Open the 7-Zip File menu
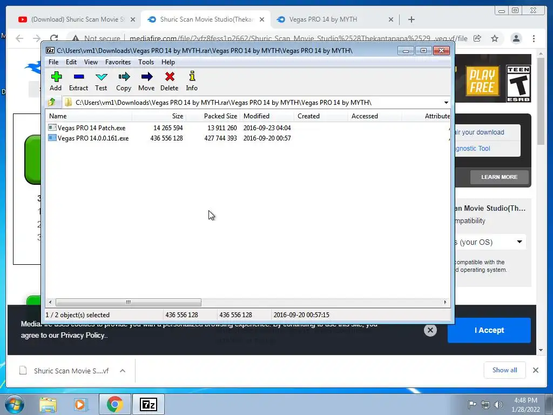The image size is (553, 415). coord(53,62)
